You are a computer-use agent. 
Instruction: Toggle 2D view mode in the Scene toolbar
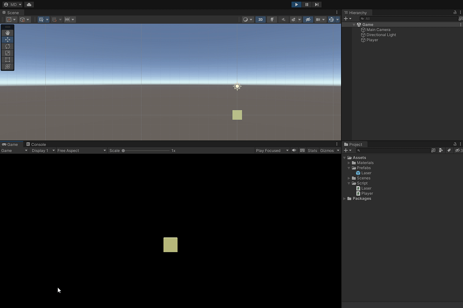[260, 19]
